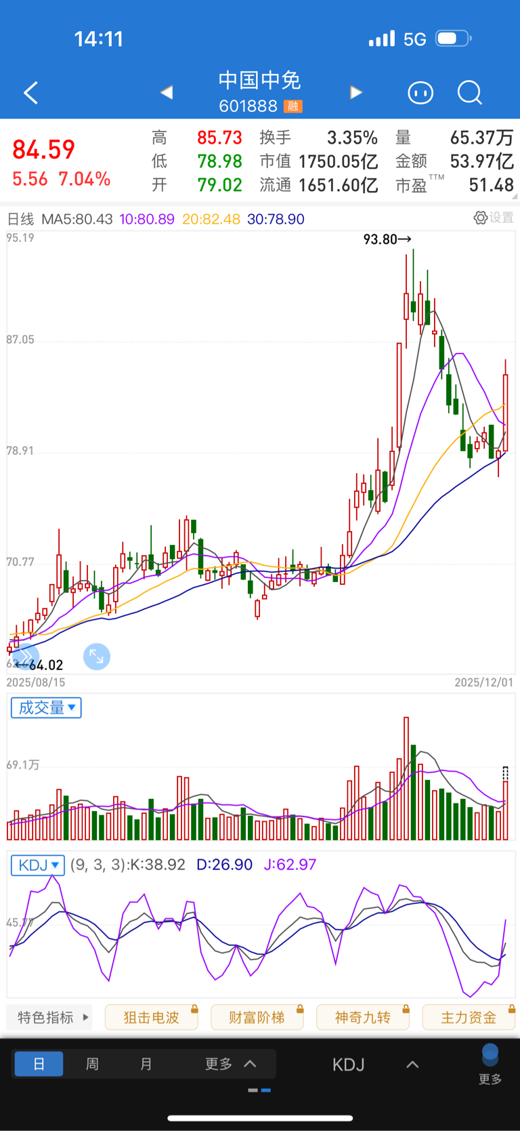The height and width of the screenshot is (1131, 520).
Task: Expand 特色指标 list arrow
Action: [85, 1017]
